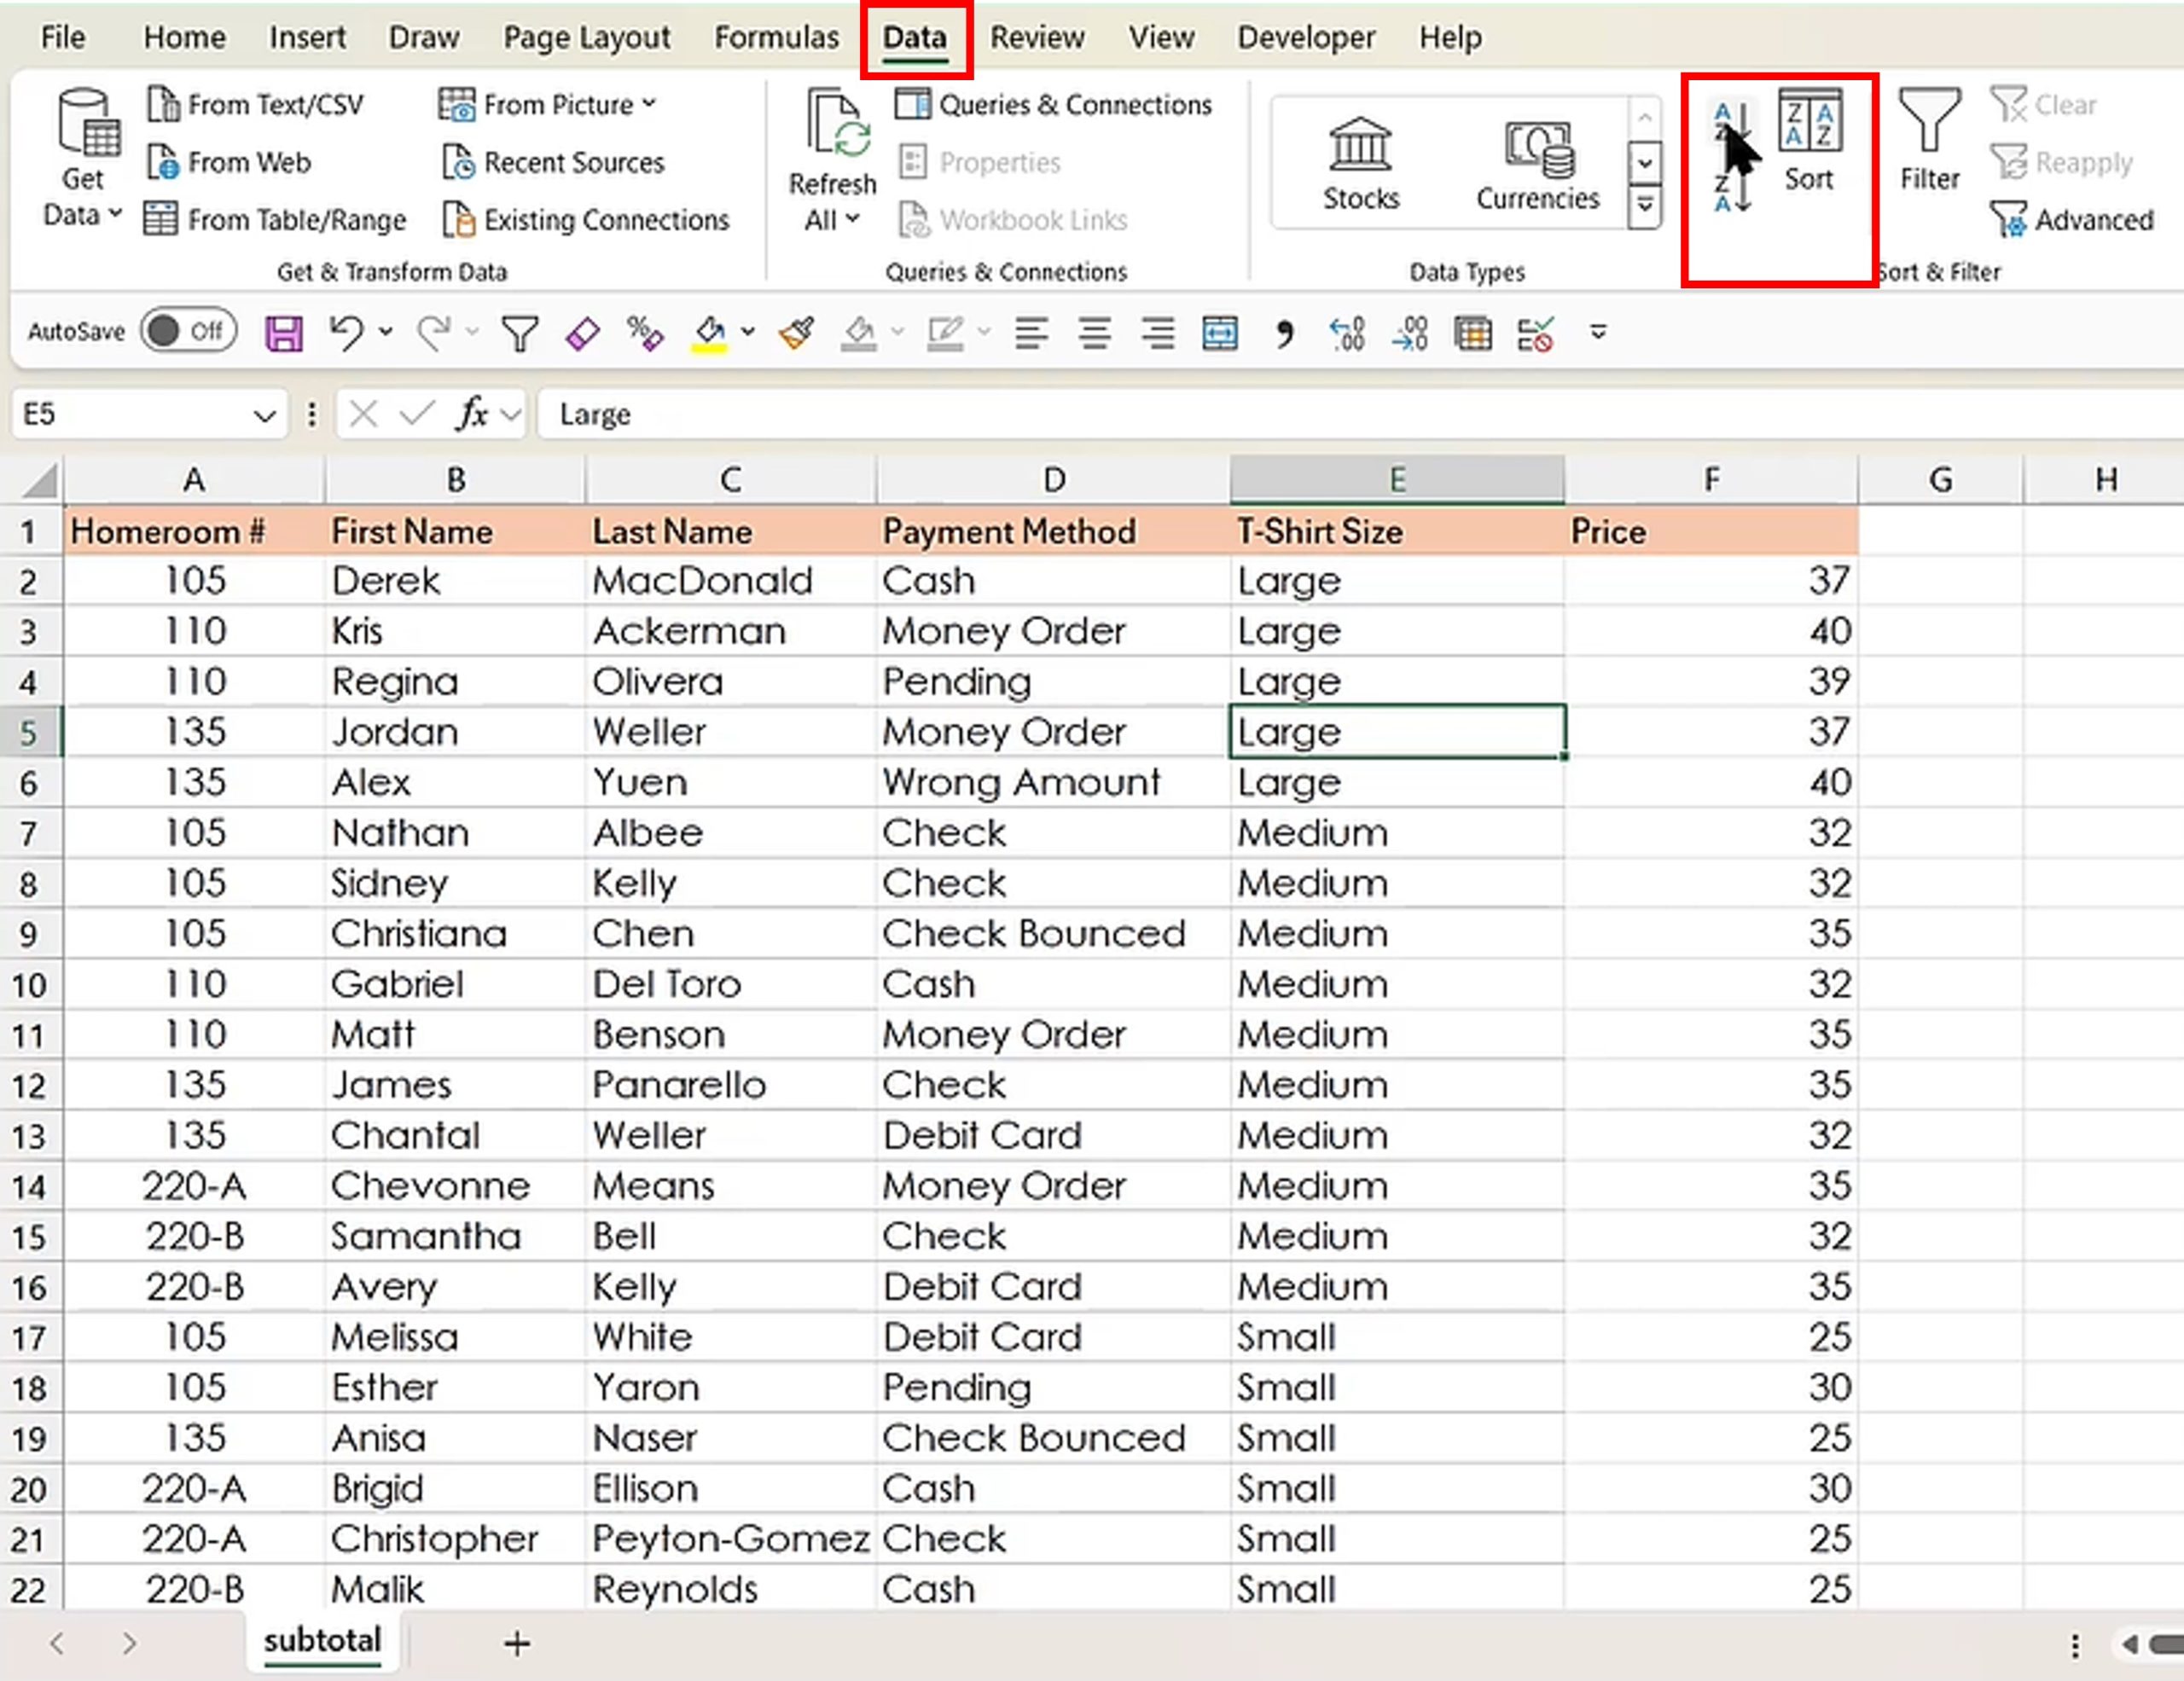Click the Sort Z to A icon
This screenshot has height=1681, width=2184.
[x=1731, y=193]
